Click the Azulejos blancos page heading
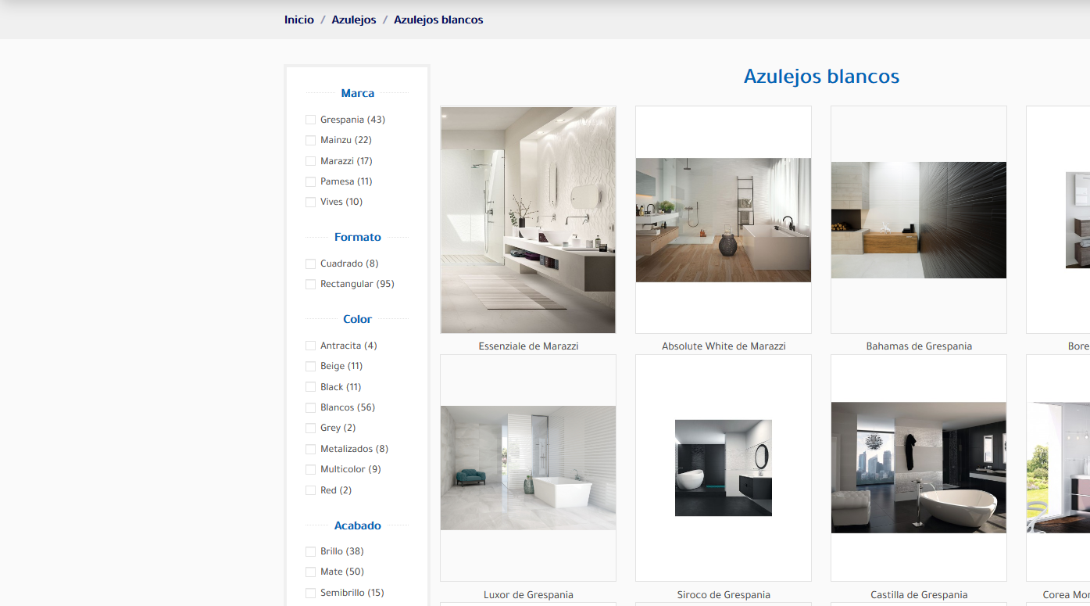1090x606 pixels. click(x=821, y=77)
